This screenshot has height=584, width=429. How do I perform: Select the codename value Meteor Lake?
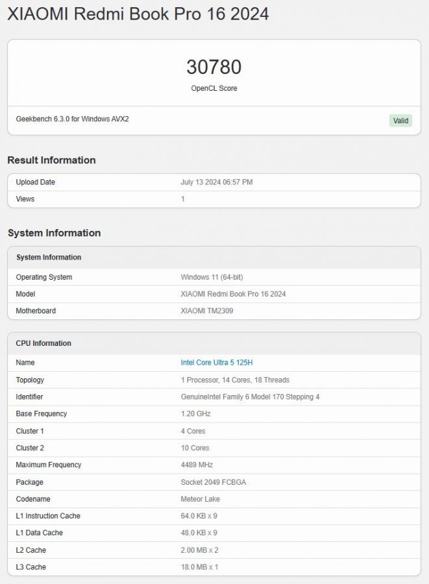click(201, 499)
